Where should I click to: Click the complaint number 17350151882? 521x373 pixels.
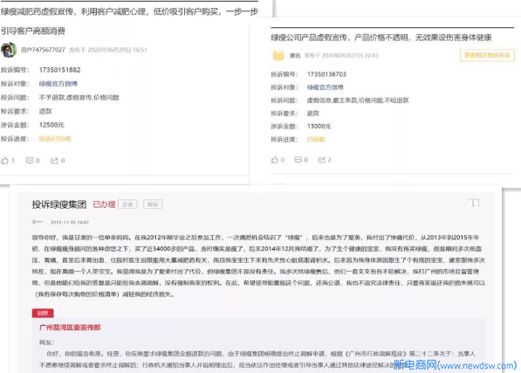60,70
